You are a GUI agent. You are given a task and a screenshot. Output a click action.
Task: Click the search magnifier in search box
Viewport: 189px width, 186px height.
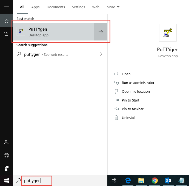tap(19, 181)
